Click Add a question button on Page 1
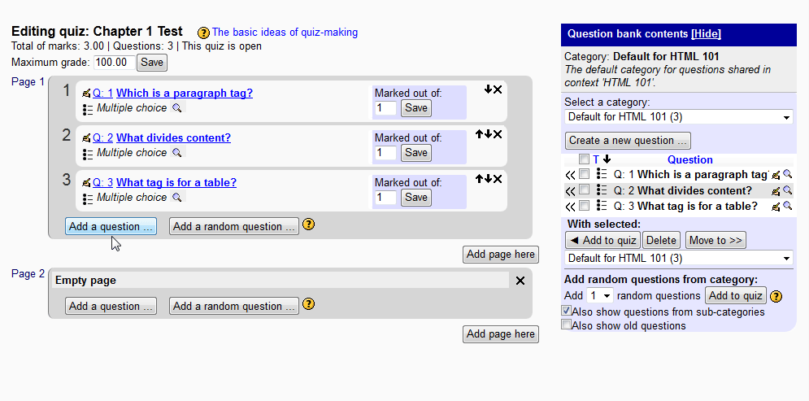Viewport: 809px width, 401px height. 111,227
